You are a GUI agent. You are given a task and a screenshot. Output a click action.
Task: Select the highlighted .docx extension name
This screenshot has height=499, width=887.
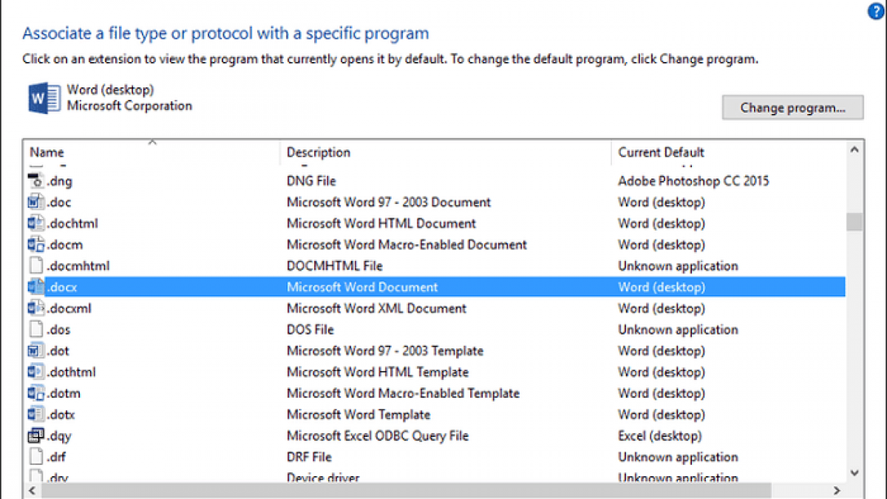pos(62,288)
